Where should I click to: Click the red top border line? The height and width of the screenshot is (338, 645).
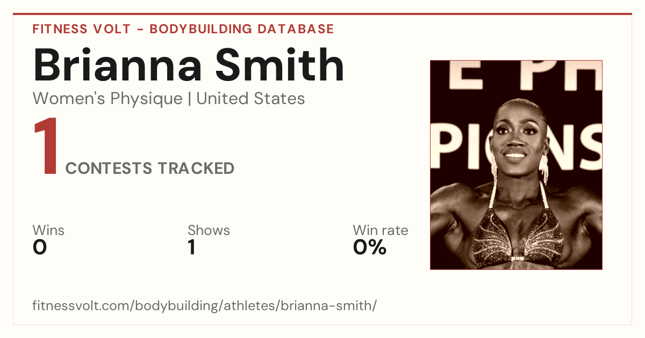[322, 14]
